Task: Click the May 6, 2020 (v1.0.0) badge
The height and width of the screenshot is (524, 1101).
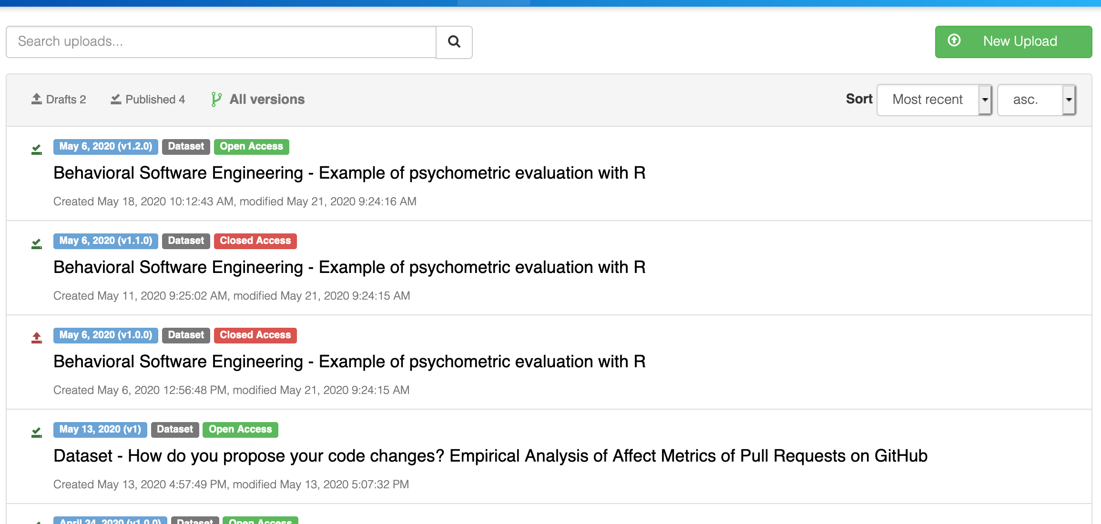Action: [x=106, y=335]
